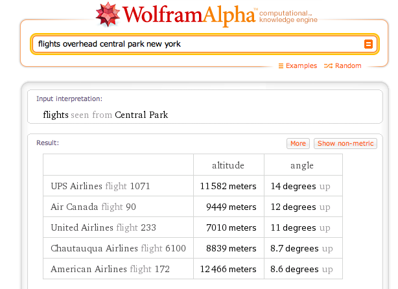Click UPS Airlines flight 1071 row

[x=193, y=186]
